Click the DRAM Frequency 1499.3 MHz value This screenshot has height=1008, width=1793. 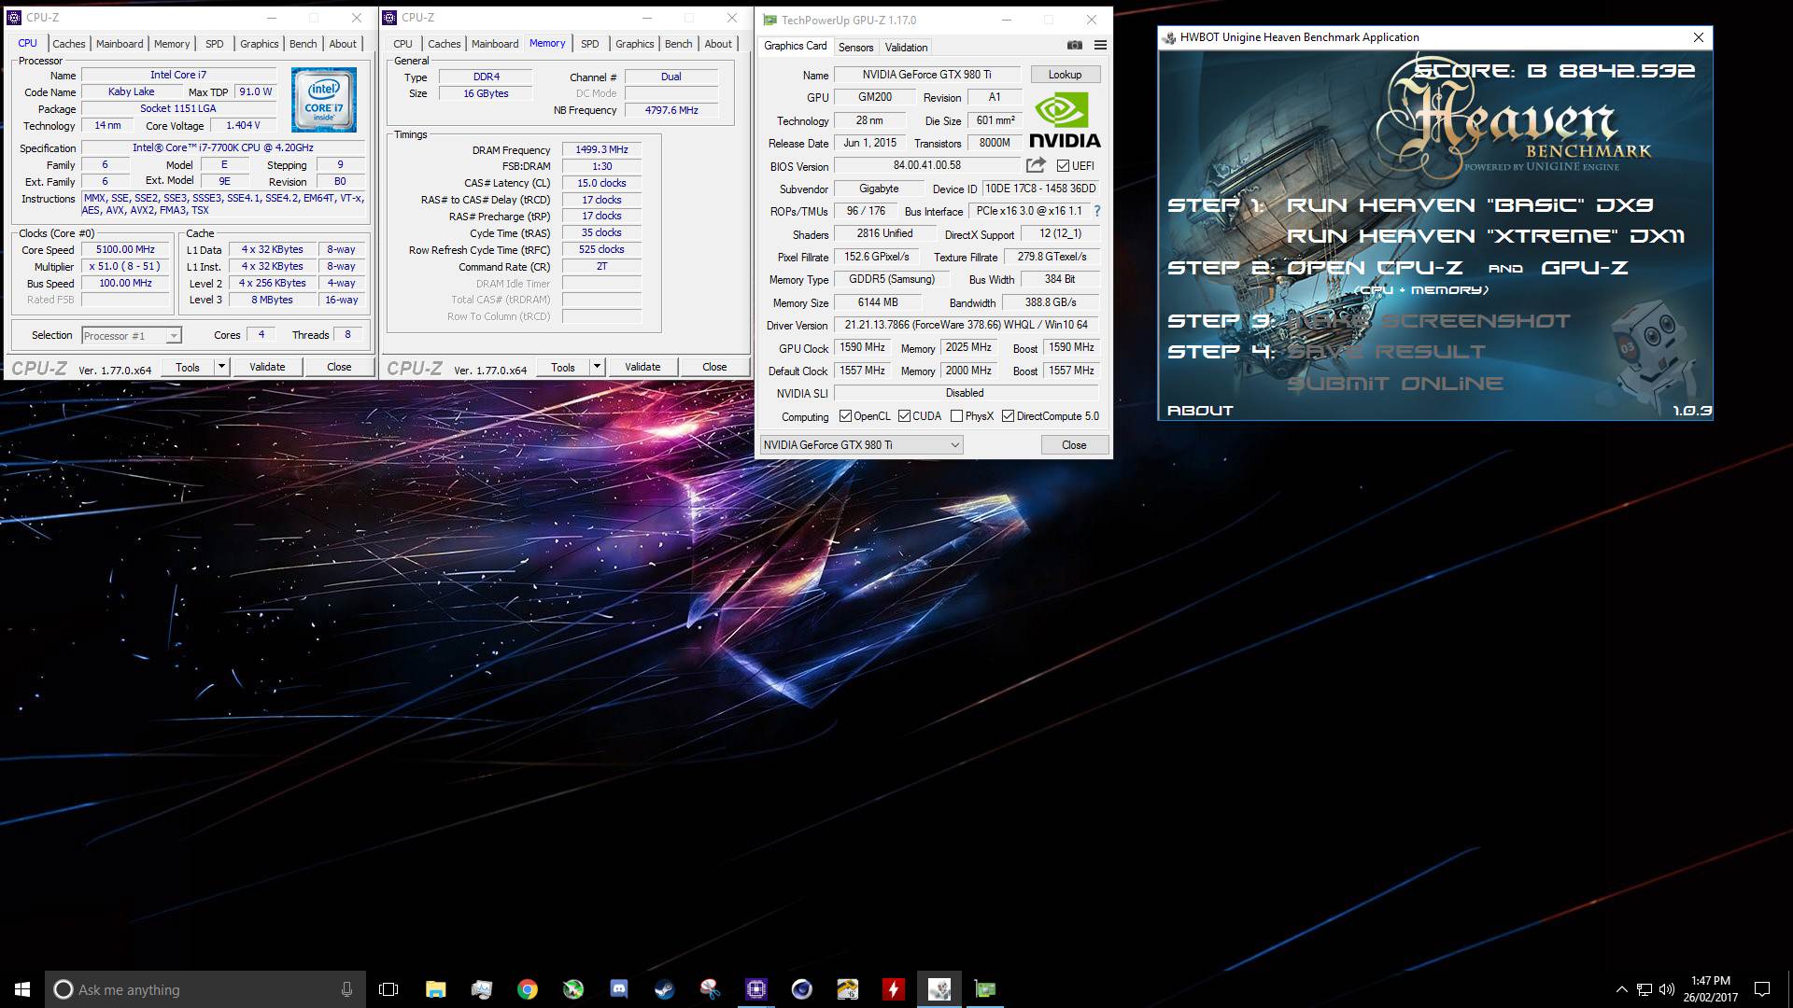point(601,149)
